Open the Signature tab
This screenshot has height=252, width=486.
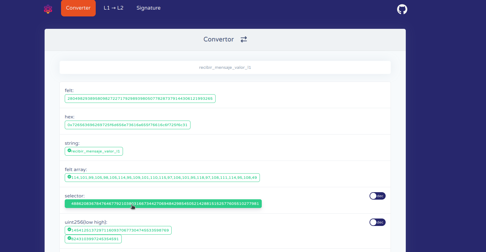(x=148, y=8)
